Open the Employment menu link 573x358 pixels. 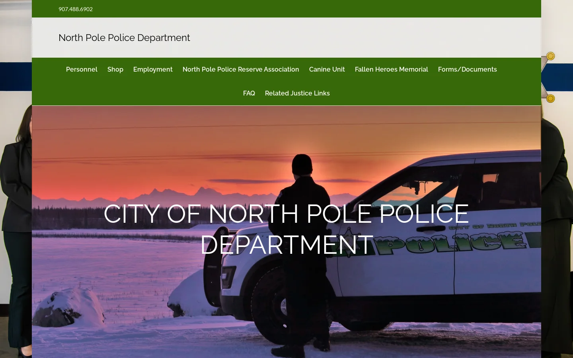(153, 69)
